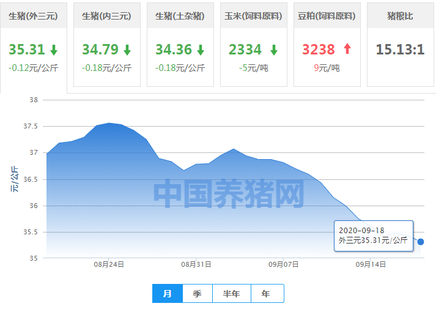Open the 玉米(饲料原料) price tab

[254, 45]
